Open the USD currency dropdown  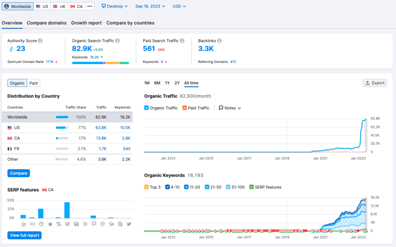click(x=179, y=6)
